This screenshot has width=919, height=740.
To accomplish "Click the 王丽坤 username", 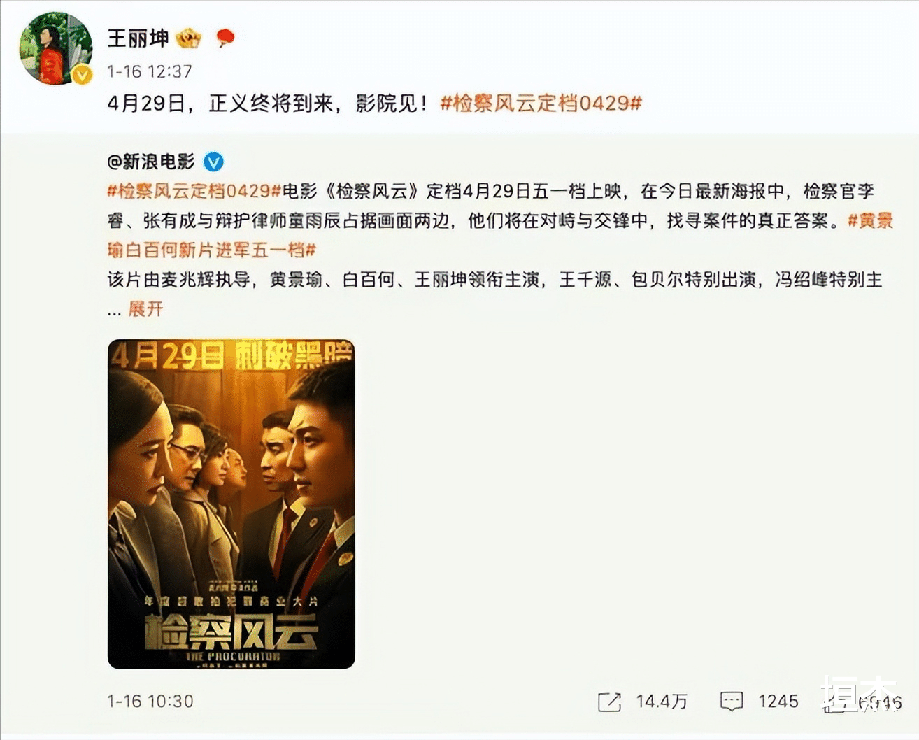I will (x=138, y=38).
